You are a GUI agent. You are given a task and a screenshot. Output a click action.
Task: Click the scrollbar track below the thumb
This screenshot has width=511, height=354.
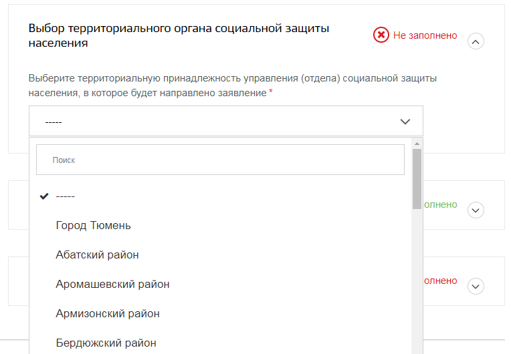[x=417, y=281]
